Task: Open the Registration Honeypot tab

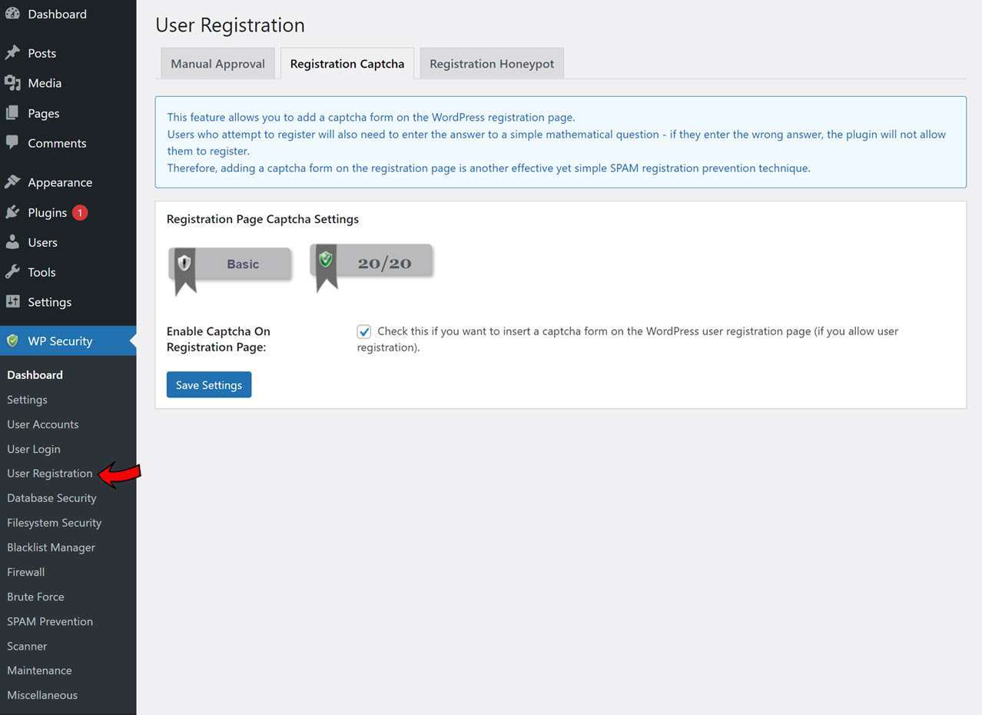Action: point(492,64)
